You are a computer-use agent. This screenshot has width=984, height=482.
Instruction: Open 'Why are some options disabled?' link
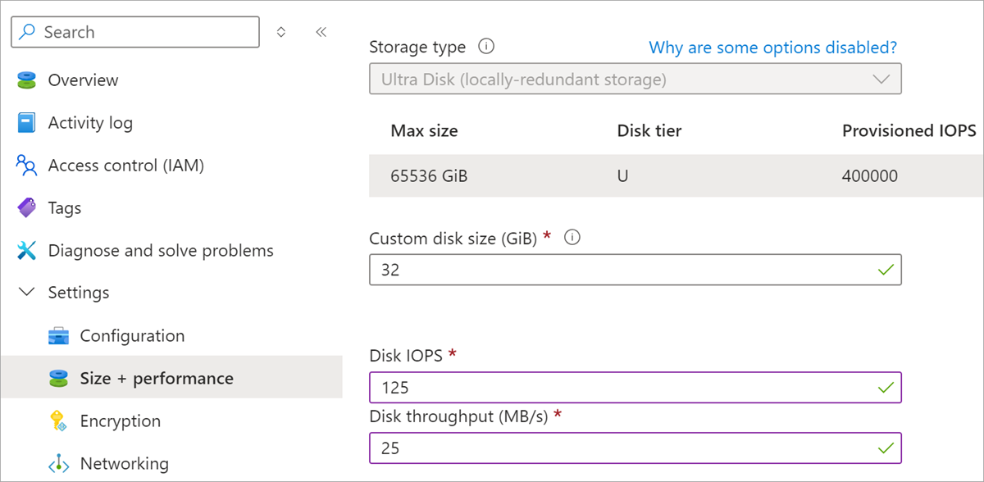pyautogui.click(x=772, y=48)
